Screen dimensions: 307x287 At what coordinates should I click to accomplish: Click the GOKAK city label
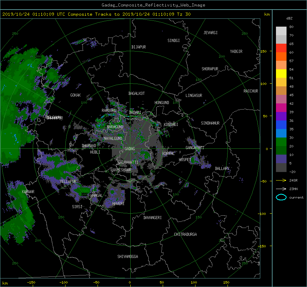(75, 95)
